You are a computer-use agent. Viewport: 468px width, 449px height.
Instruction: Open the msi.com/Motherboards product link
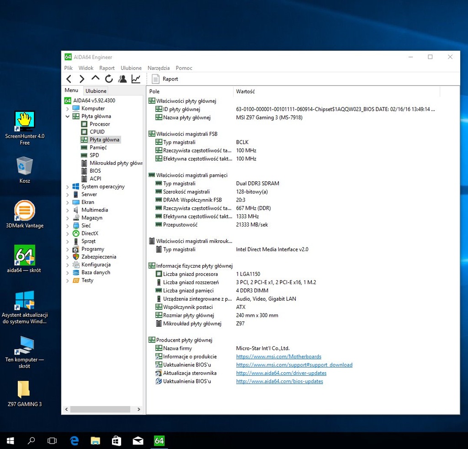pyautogui.click(x=278, y=357)
